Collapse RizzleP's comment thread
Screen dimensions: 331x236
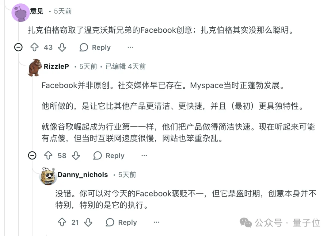tap(32, 156)
